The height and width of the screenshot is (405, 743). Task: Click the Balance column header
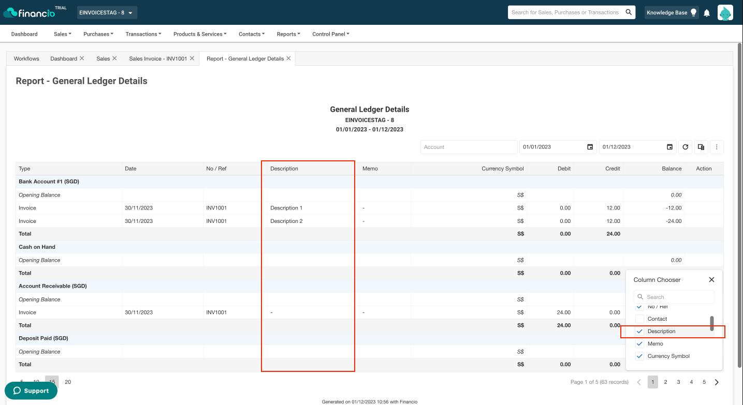coord(654,169)
